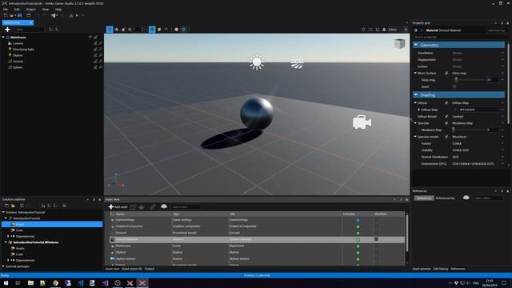Click the magnifier icon on the Sphere row
512x288 pixels.
click(101, 67)
